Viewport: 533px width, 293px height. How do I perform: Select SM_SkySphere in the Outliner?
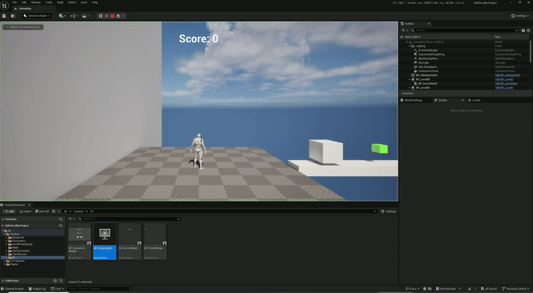427,67
